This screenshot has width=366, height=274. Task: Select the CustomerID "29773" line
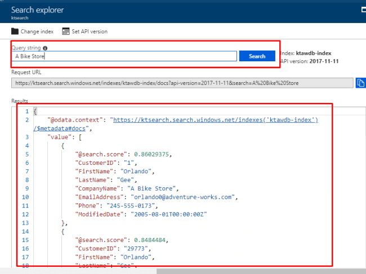pyautogui.click(x=113, y=249)
